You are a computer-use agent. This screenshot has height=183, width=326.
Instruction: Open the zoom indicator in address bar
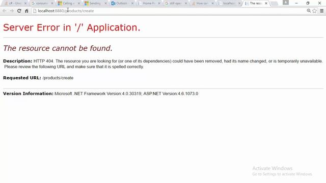309,11
